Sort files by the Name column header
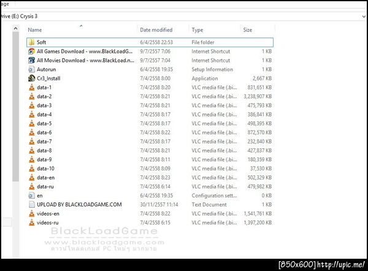 [35, 30]
